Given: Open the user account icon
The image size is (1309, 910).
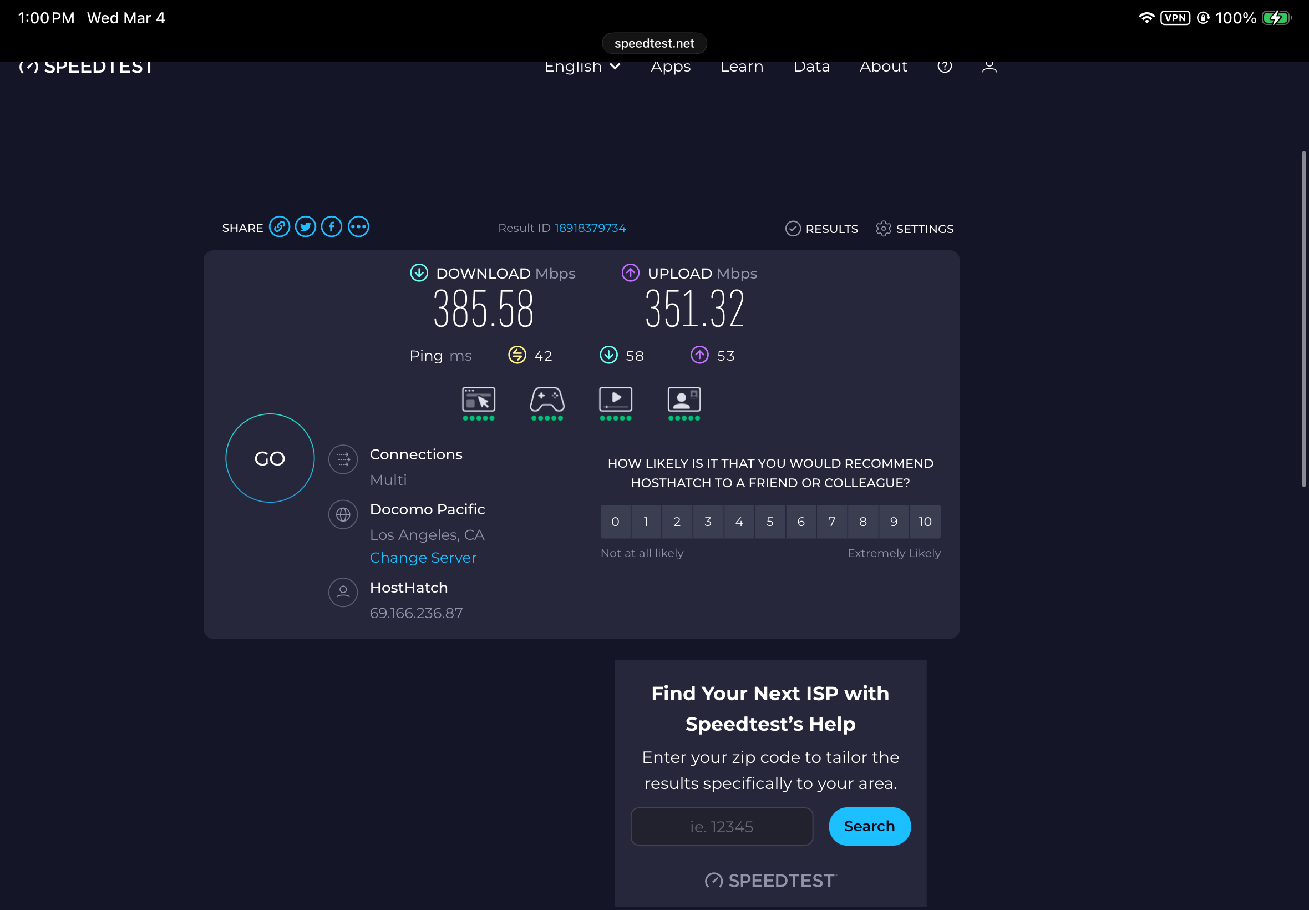Looking at the screenshot, I should [990, 67].
